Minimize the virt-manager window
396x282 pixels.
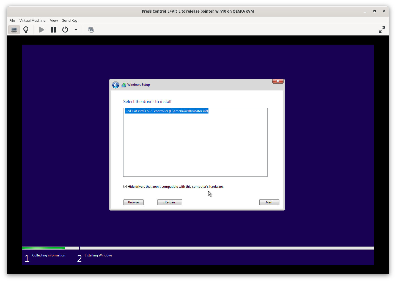coord(365,11)
